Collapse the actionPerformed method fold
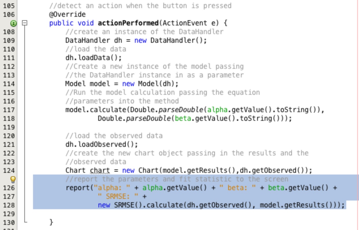Viewport: 359px width, 230px height. [x=25, y=23]
